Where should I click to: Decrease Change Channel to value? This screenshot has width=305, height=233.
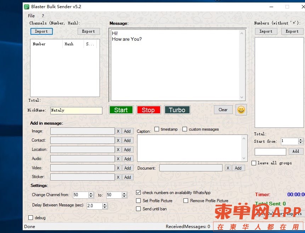(x=124, y=196)
